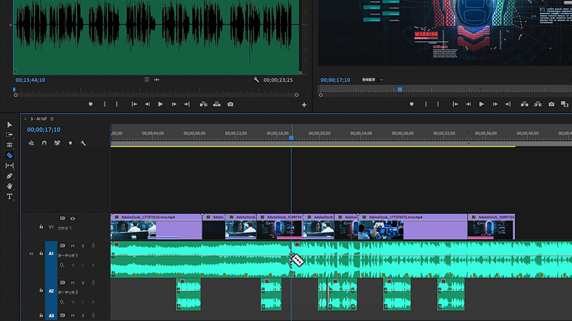Viewport: 572px width, 321px height.
Task: Select the Pen tool in the toolbar
Action: (x=10, y=176)
